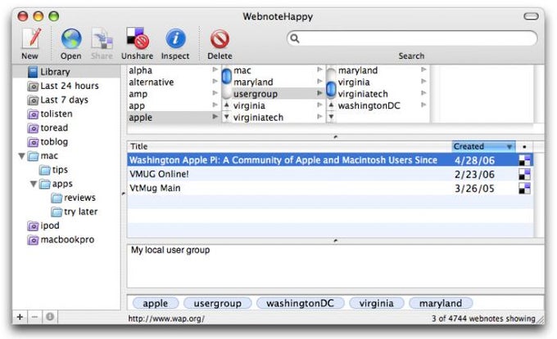Click the arrow next to alpha tag
The height and width of the screenshot is (339, 557).
pyautogui.click(x=215, y=69)
